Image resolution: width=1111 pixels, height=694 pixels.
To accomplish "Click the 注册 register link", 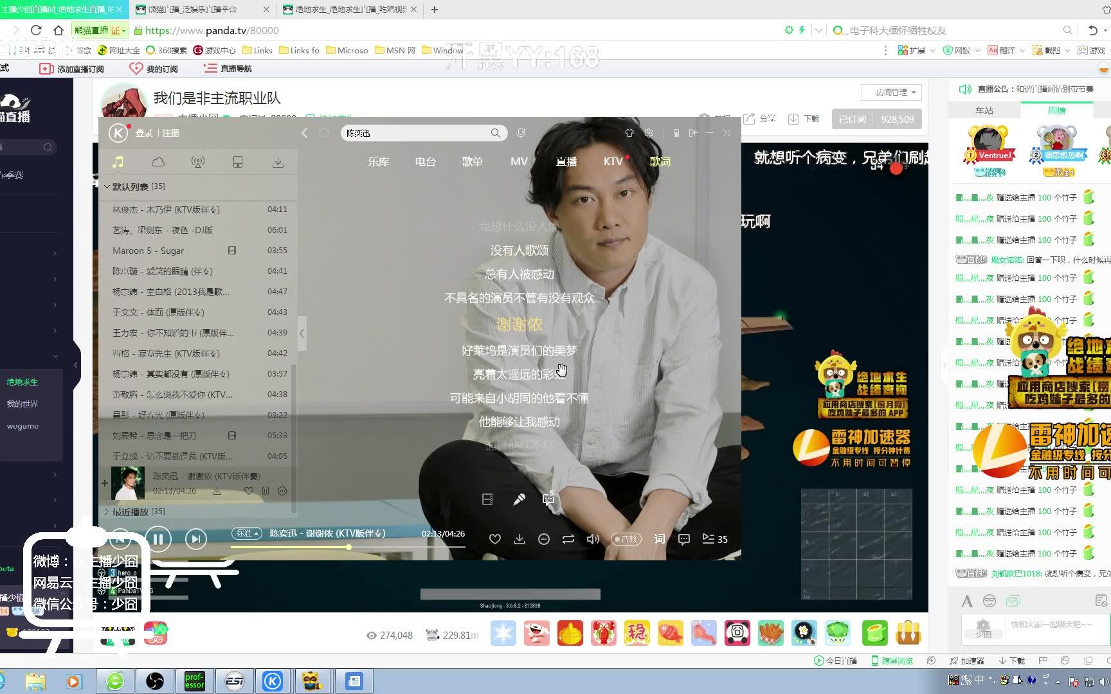I will click(170, 133).
